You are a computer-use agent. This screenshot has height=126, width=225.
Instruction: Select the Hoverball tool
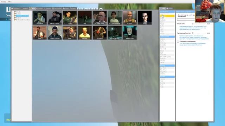167,49
